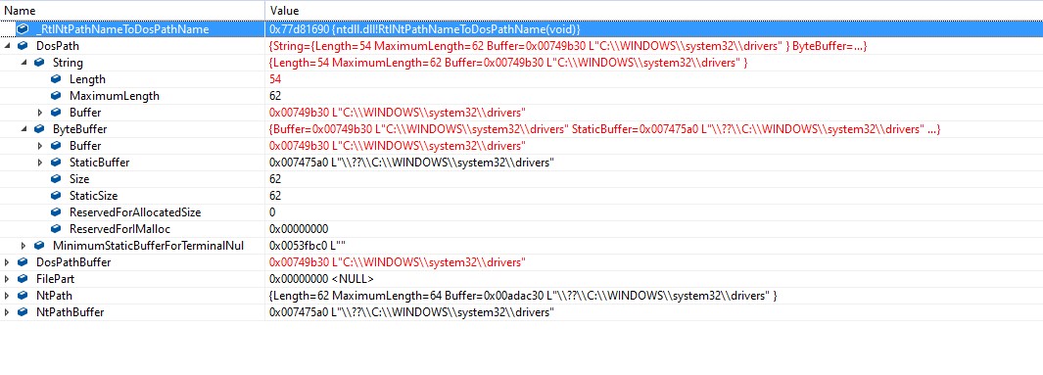Select the ReservedForAllocatedSize row name

click(135, 212)
